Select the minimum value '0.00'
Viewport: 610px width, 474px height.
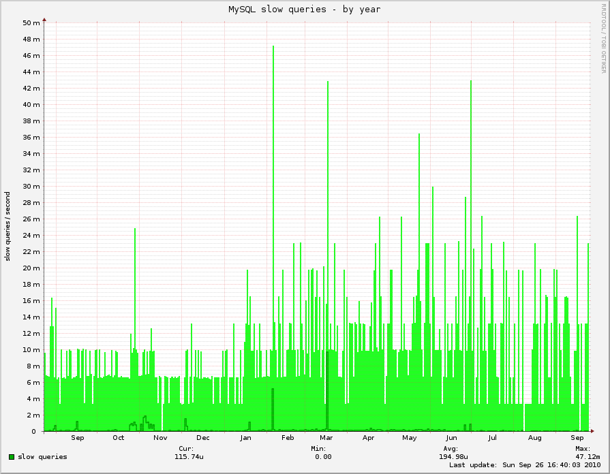pos(323,457)
